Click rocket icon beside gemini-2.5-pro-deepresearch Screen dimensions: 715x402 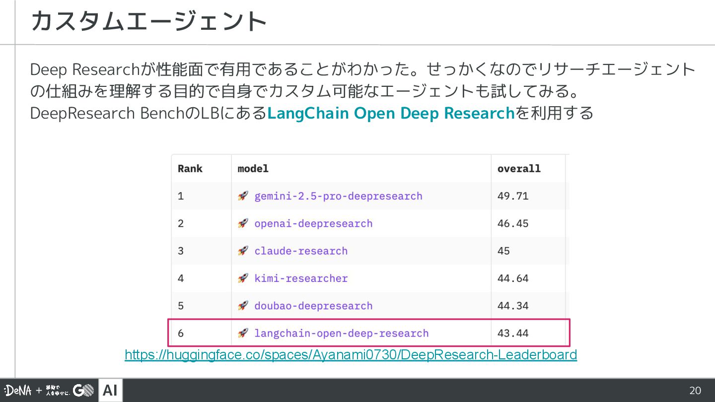coord(243,196)
